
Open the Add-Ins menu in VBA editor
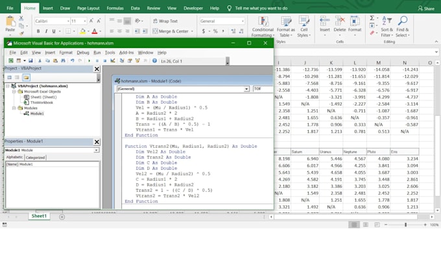(x=126, y=52)
